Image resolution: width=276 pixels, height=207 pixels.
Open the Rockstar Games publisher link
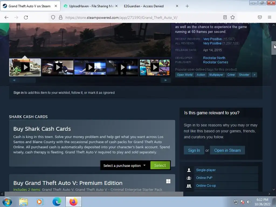coord(215,62)
